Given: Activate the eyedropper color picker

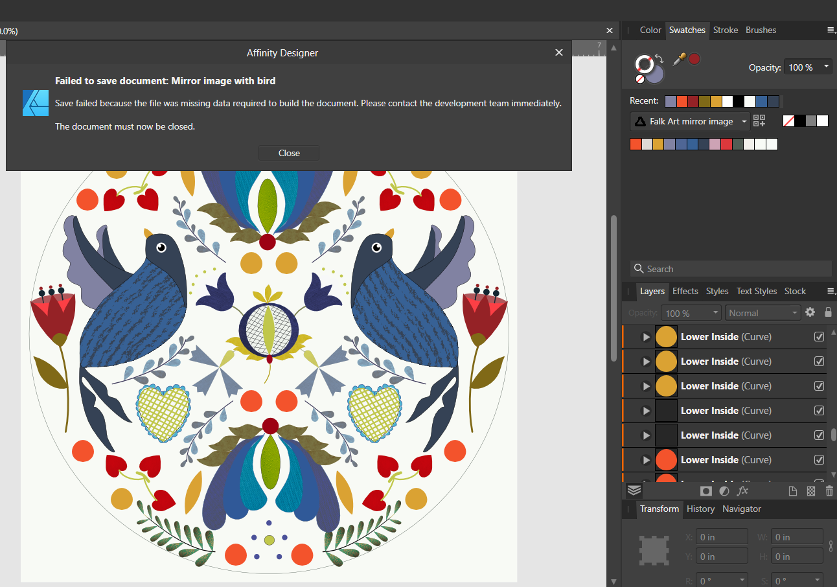Looking at the screenshot, I should tap(679, 60).
